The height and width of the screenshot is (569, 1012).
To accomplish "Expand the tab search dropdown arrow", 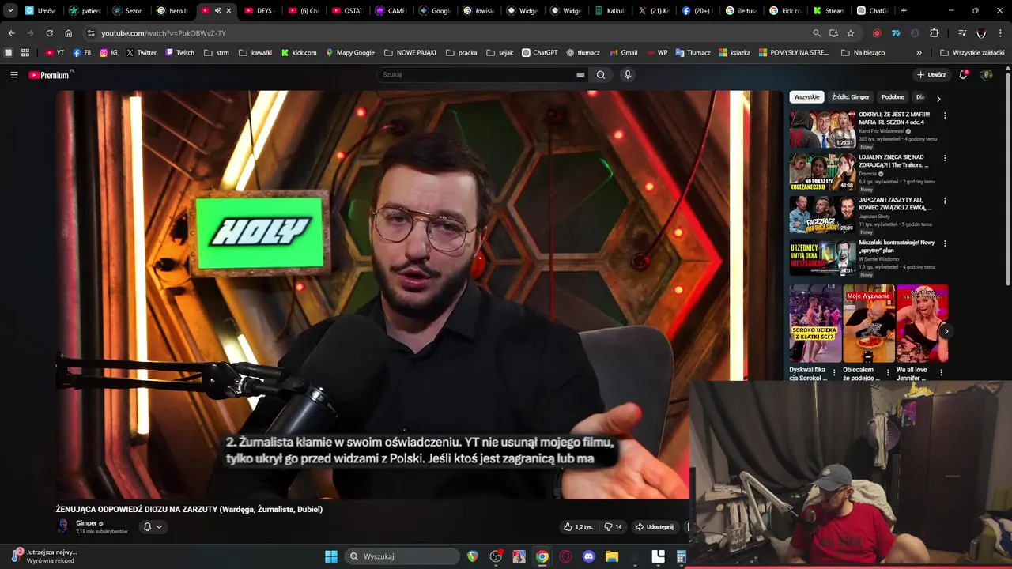I will [10, 11].
